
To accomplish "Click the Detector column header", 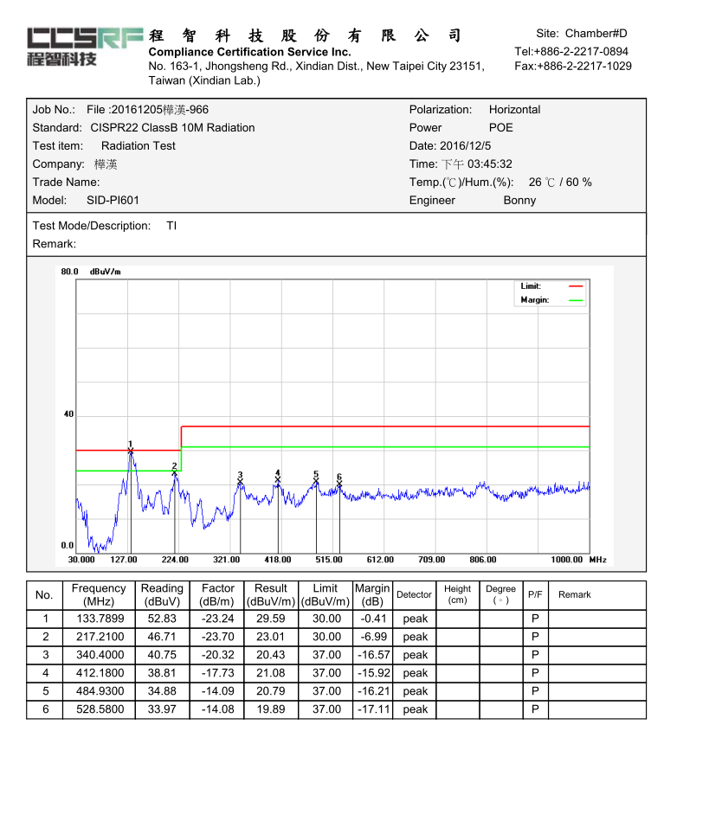I will coord(414,594).
